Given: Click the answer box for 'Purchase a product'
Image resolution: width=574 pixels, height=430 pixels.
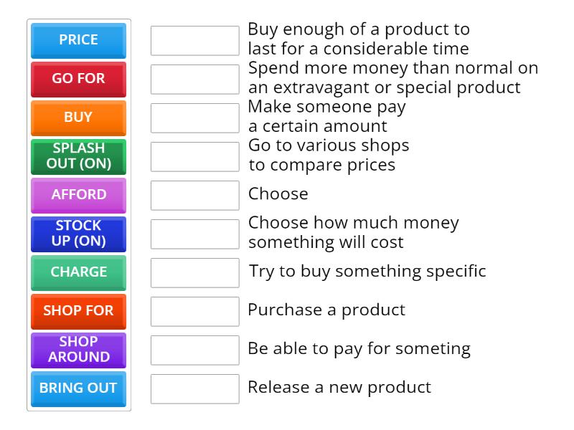Looking at the screenshot, I should click(x=194, y=311).
